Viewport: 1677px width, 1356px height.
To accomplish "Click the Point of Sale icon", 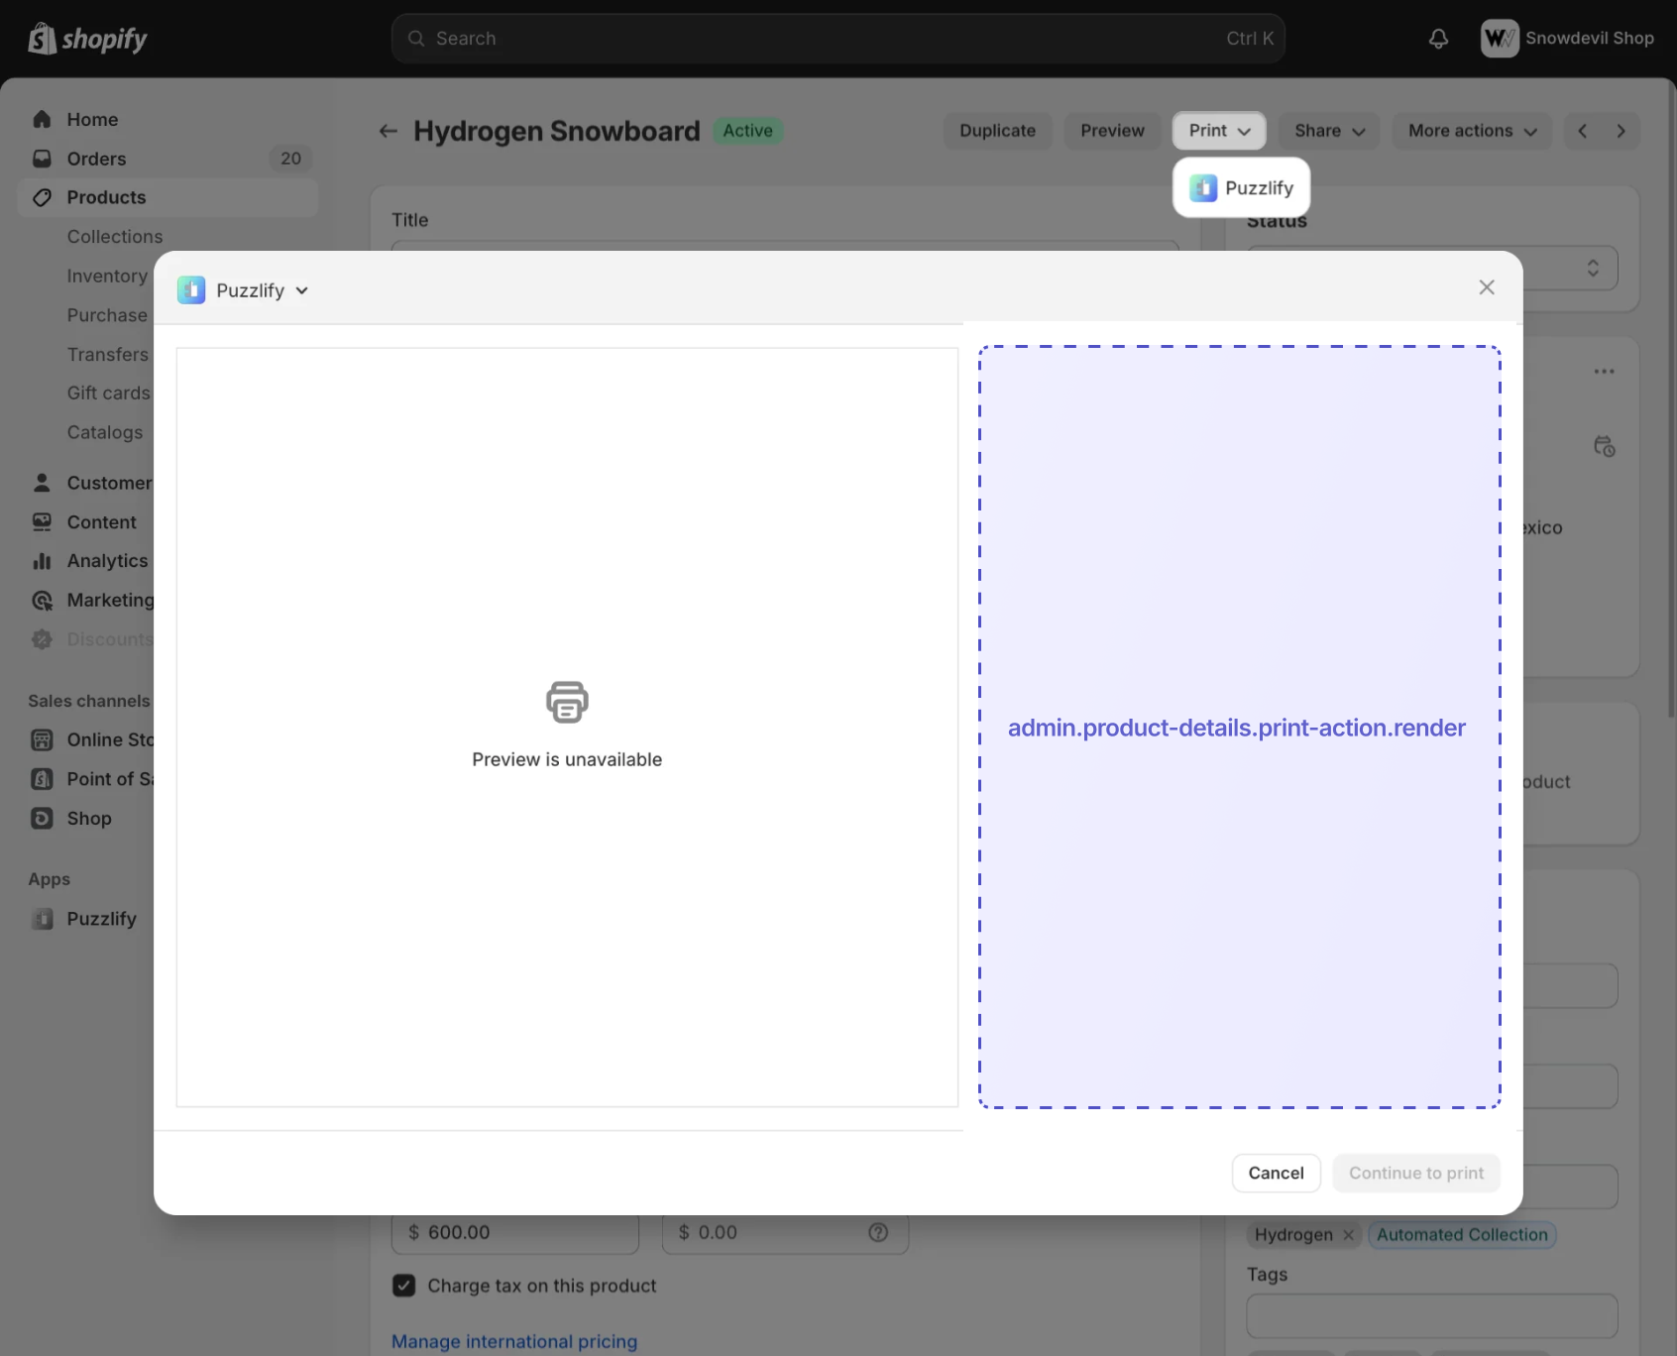I will coord(42,779).
